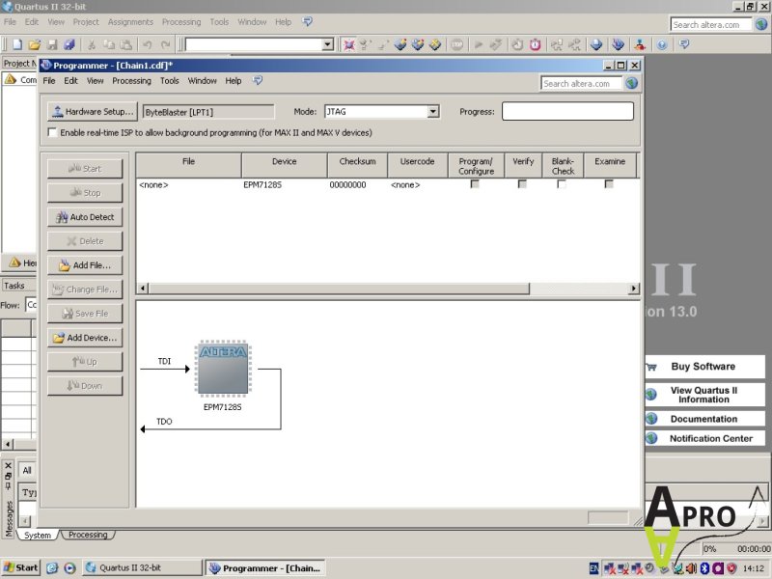The height and width of the screenshot is (579, 772).
Task: Click the Start programming button
Action: tap(85, 169)
